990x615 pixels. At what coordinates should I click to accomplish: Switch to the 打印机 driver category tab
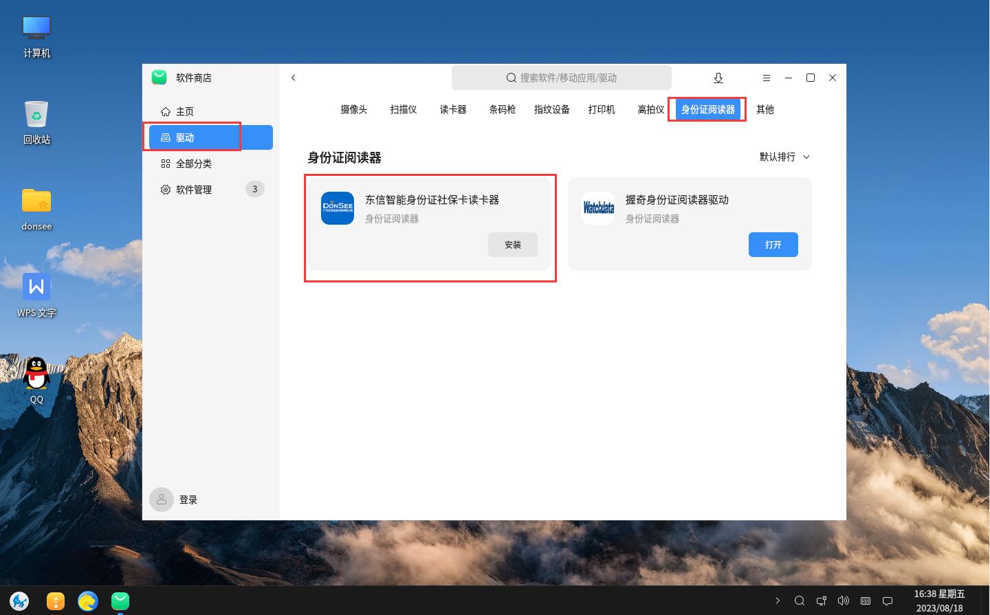pyautogui.click(x=601, y=109)
